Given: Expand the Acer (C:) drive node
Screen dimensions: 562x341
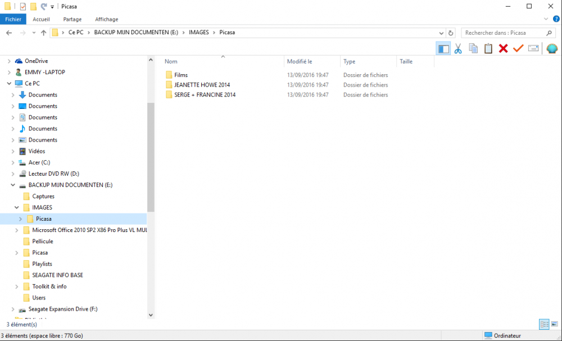Looking at the screenshot, I should 13,162.
